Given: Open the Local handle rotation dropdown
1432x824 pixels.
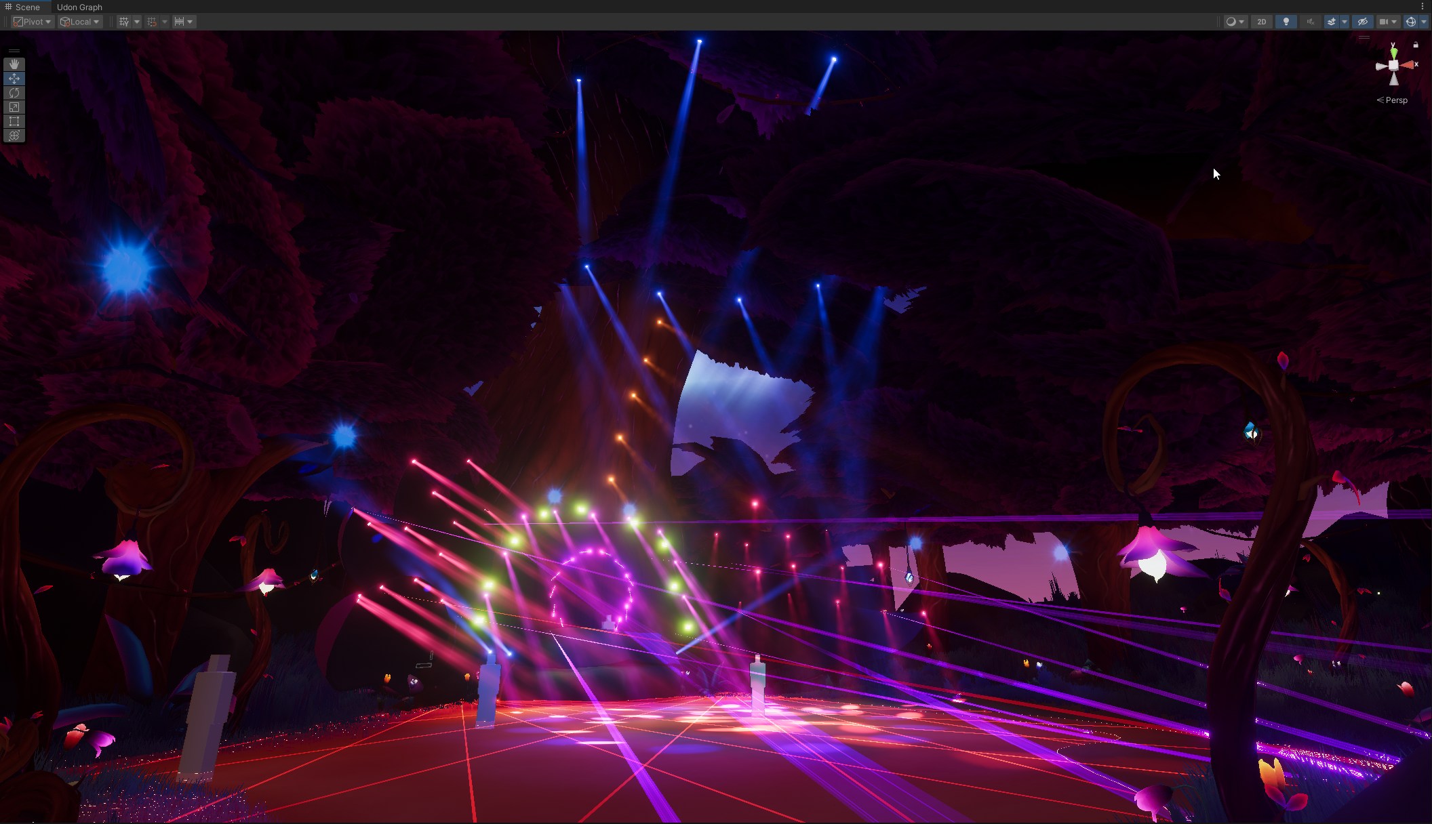Looking at the screenshot, I should point(80,22).
